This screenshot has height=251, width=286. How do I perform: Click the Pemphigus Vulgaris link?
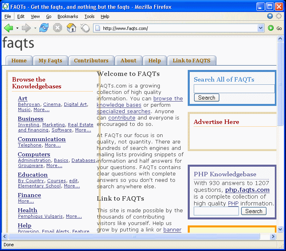40,216
